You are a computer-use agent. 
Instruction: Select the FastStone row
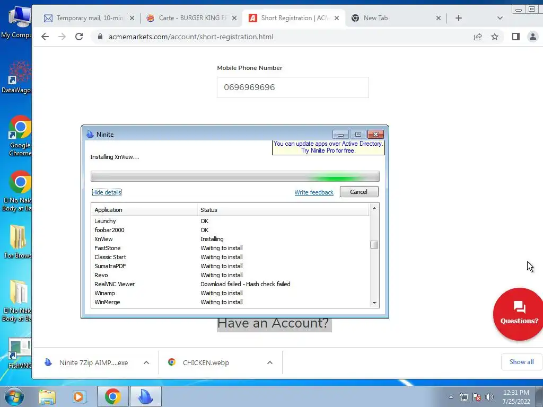[x=230, y=248]
